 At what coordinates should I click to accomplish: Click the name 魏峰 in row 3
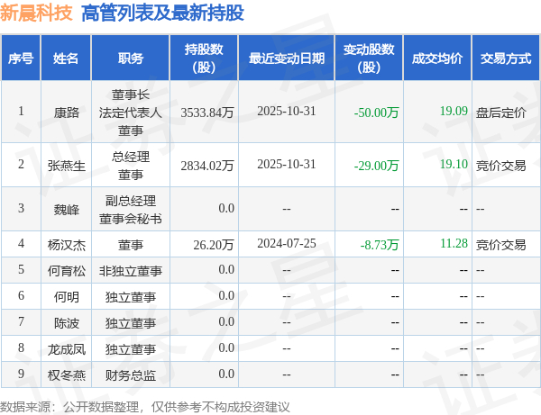(x=66, y=210)
